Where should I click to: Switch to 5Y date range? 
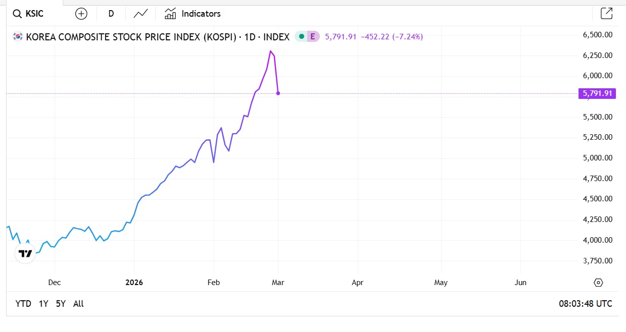(x=61, y=304)
